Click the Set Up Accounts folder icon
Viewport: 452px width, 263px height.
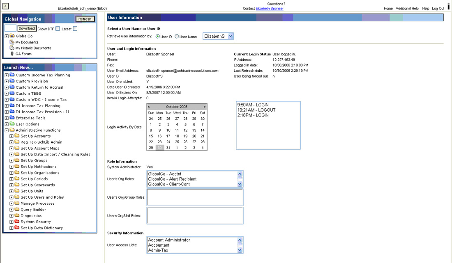pos(17,136)
